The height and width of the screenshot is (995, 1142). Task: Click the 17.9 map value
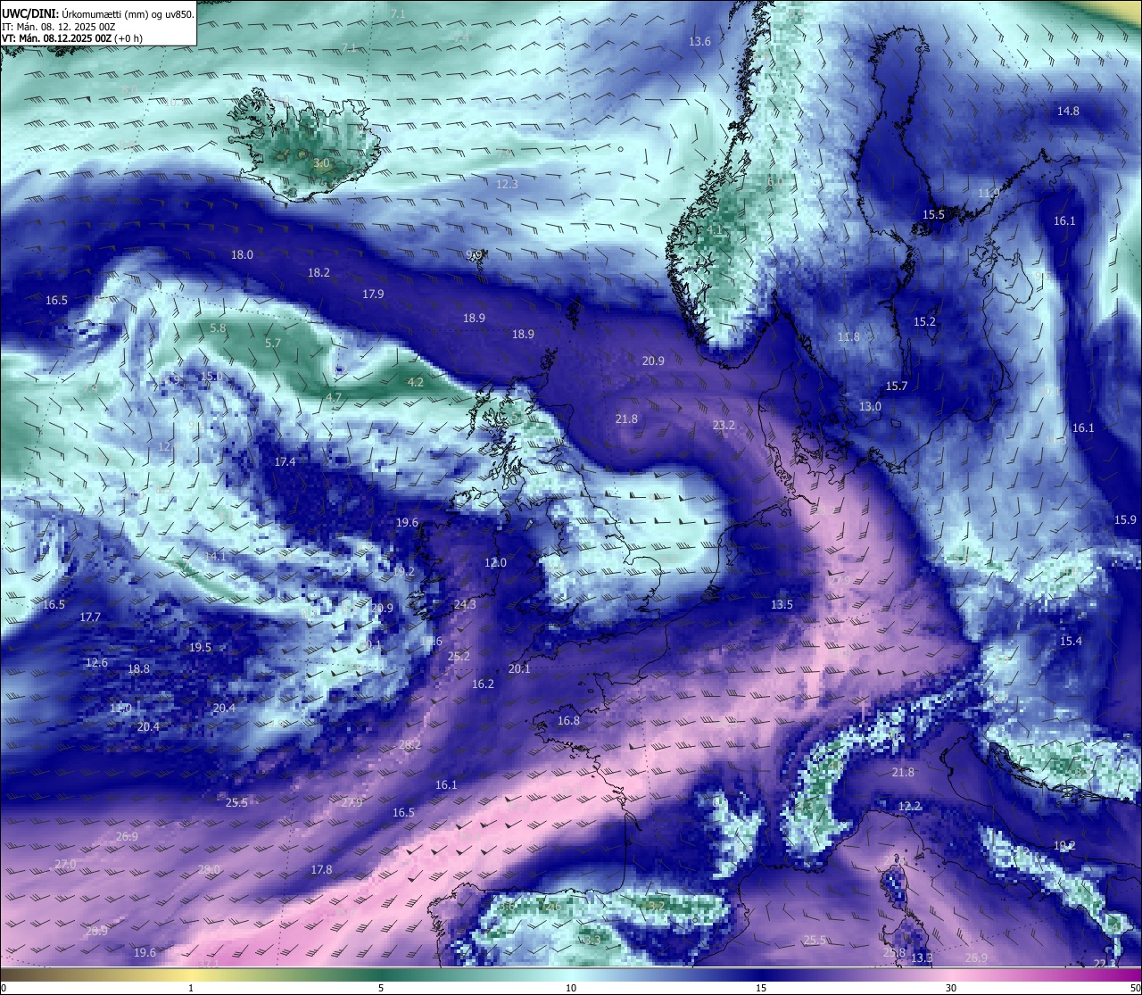coord(373,294)
